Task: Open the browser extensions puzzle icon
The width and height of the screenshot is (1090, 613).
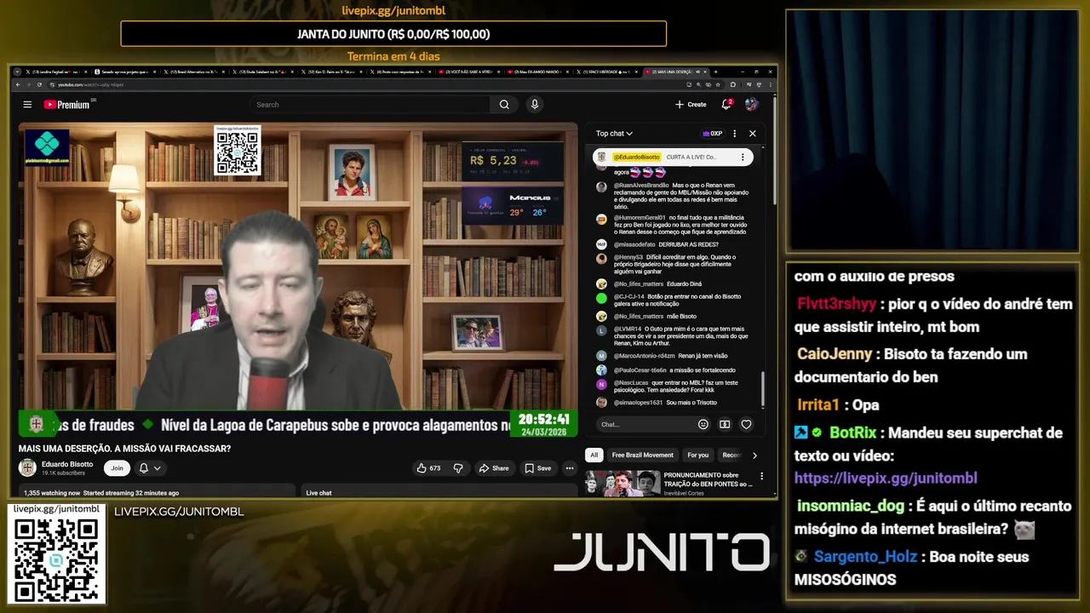Action: [732, 84]
